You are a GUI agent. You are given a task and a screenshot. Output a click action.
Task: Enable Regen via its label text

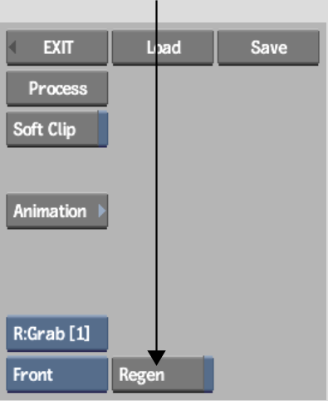point(141,374)
